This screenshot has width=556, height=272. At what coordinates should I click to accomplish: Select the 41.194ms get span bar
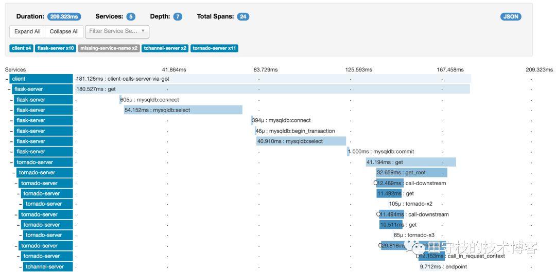point(410,162)
